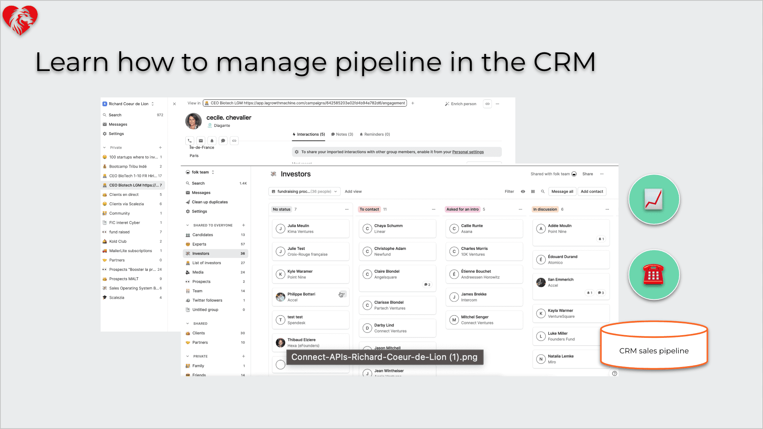Click the Message all button

pyautogui.click(x=562, y=191)
